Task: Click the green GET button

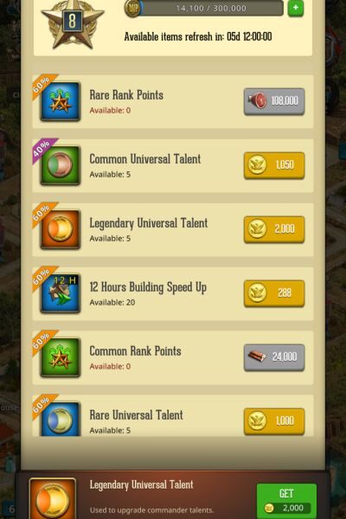Action: [x=286, y=501]
